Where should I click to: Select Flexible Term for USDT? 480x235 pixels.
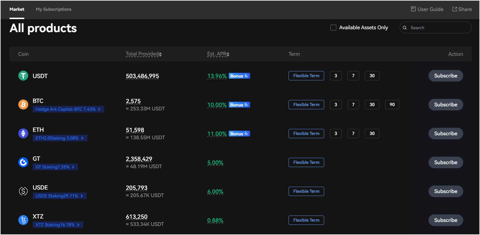306,76
